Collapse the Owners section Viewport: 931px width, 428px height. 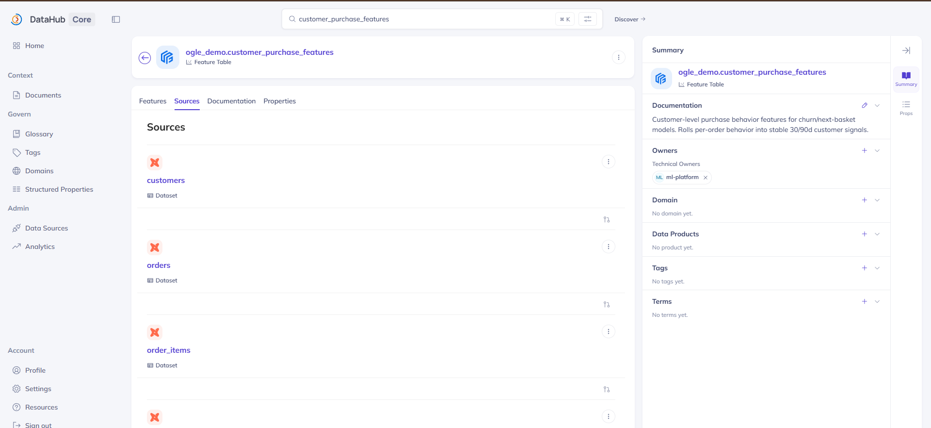pos(877,150)
